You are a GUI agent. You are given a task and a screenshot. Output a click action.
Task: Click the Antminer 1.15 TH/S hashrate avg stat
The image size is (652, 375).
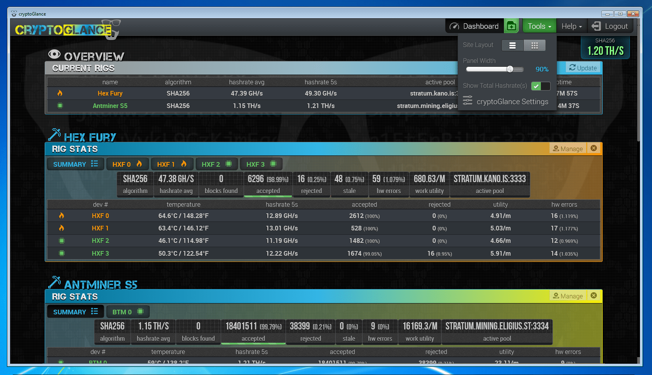pos(153,331)
